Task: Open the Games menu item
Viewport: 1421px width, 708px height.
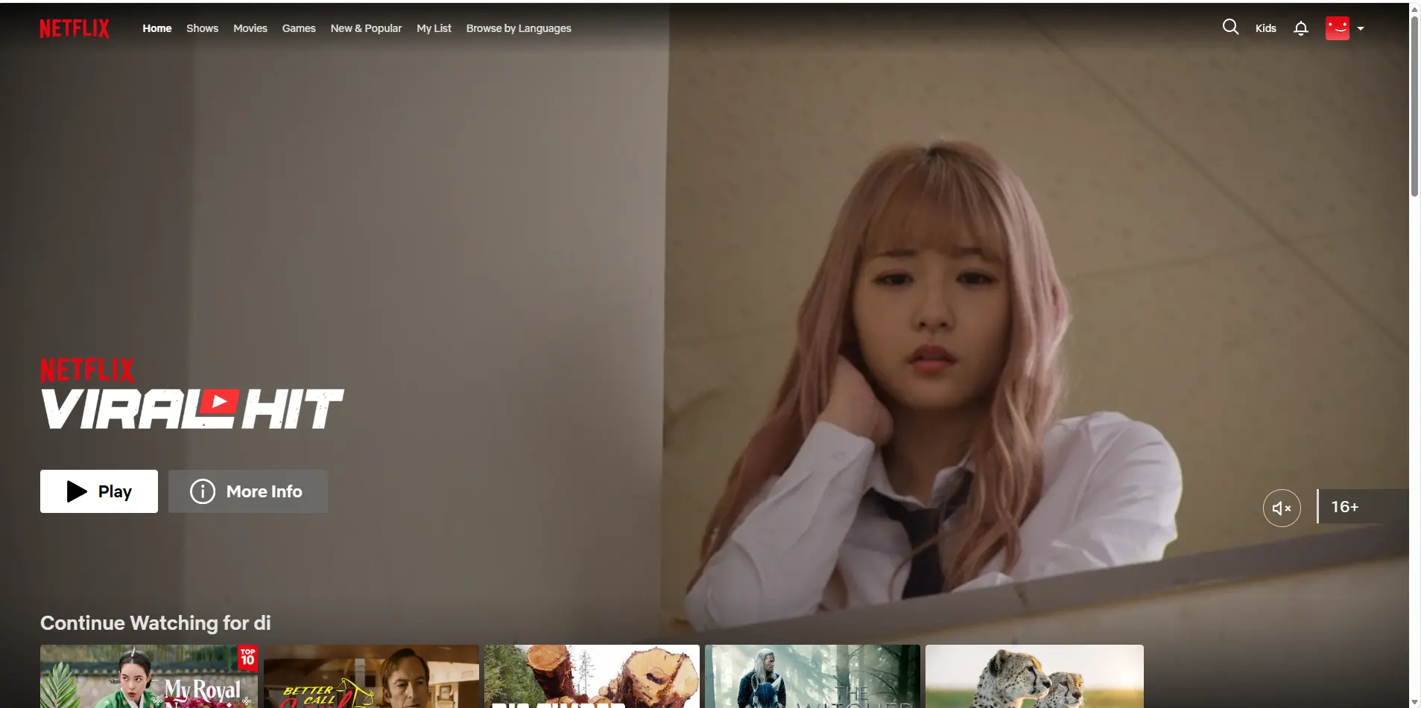Action: click(299, 28)
